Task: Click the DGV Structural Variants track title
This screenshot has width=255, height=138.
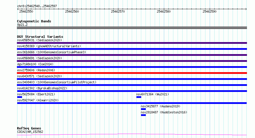Action: pyautogui.click(x=40, y=37)
